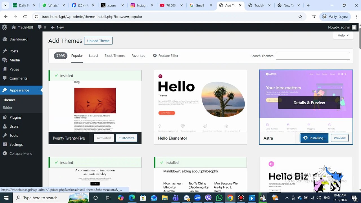Open the Favorites themes tab
The height and width of the screenshot is (203, 361).
138,56
